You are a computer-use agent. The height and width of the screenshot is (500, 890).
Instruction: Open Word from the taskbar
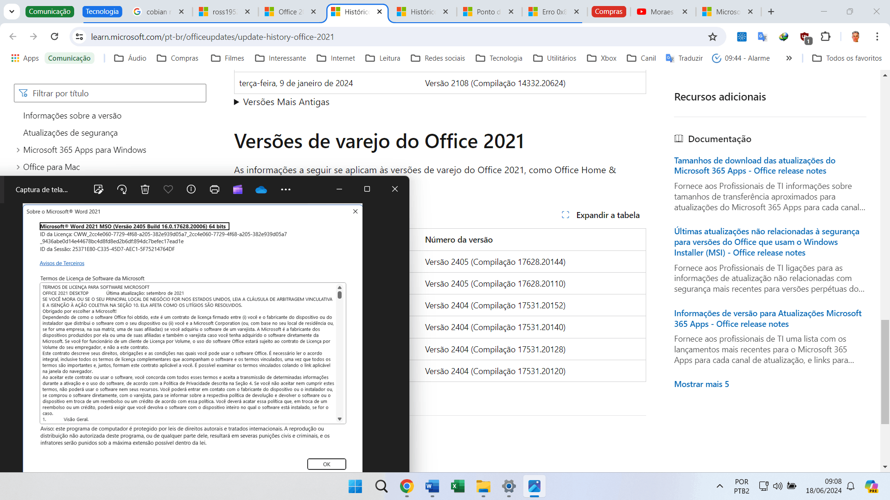(x=432, y=487)
